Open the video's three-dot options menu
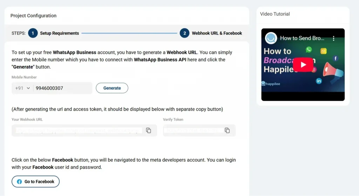The height and width of the screenshot is (196, 359). coord(334,38)
